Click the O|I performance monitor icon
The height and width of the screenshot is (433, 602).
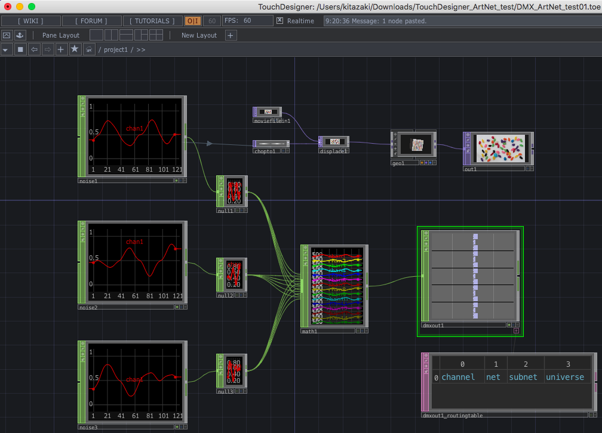(x=192, y=20)
